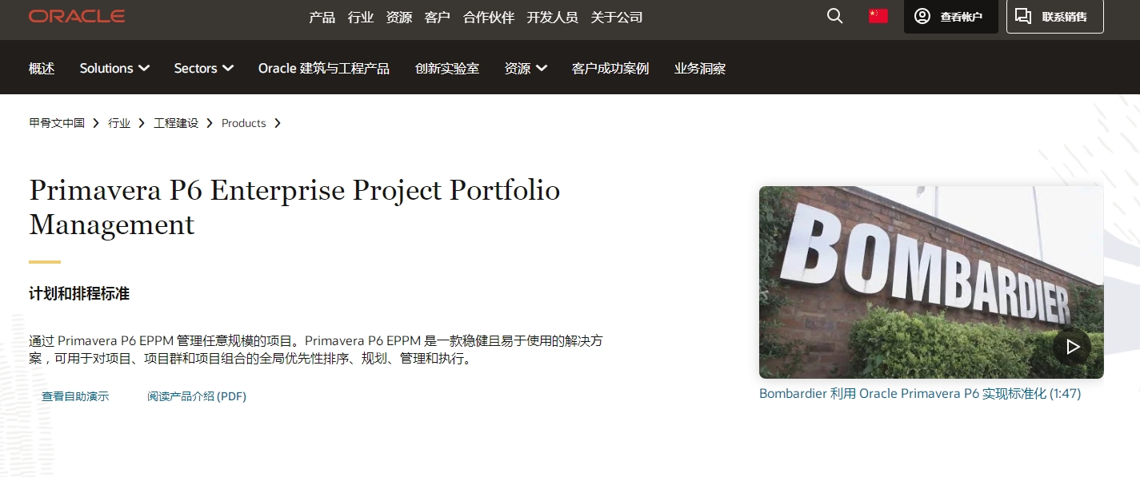Go to Oracle 建筑与工程产品
Viewport: 1140px width, 477px height.
[x=323, y=69]
